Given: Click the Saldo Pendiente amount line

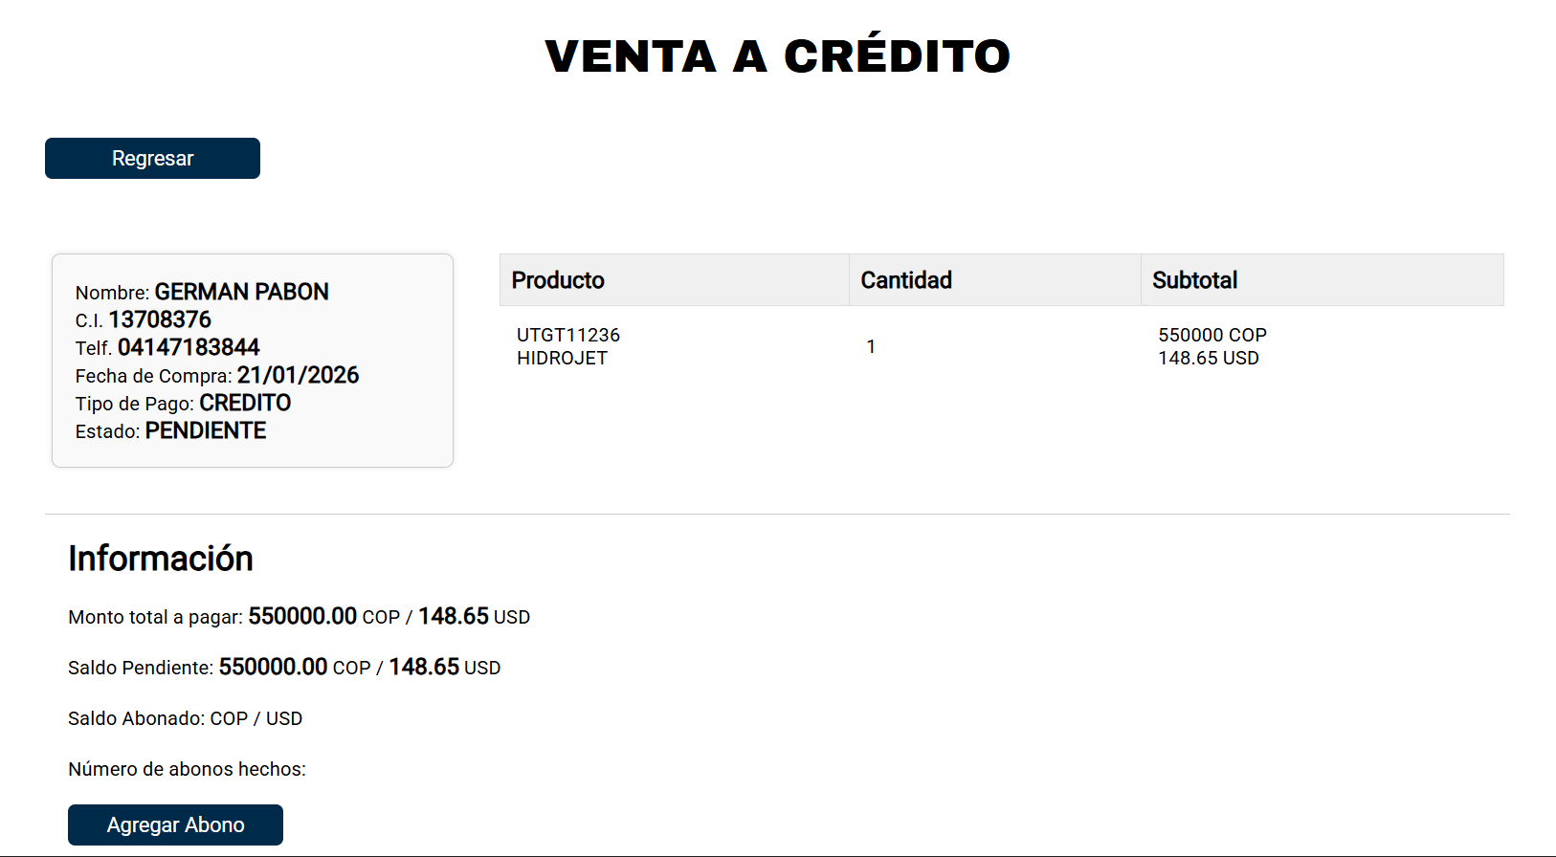Looking at the screenshot, I should click(284, 668).
